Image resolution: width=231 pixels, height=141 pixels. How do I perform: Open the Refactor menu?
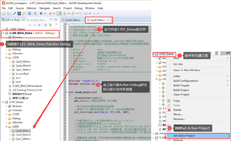[x=32, y=8]
